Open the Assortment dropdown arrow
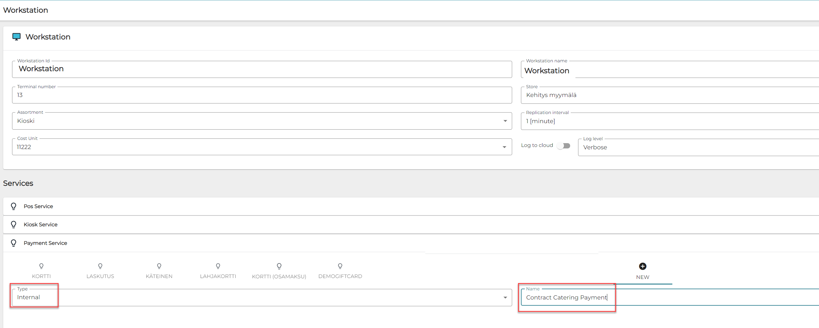This screenshot has height=328, width=819. click(x=505, y=121)
